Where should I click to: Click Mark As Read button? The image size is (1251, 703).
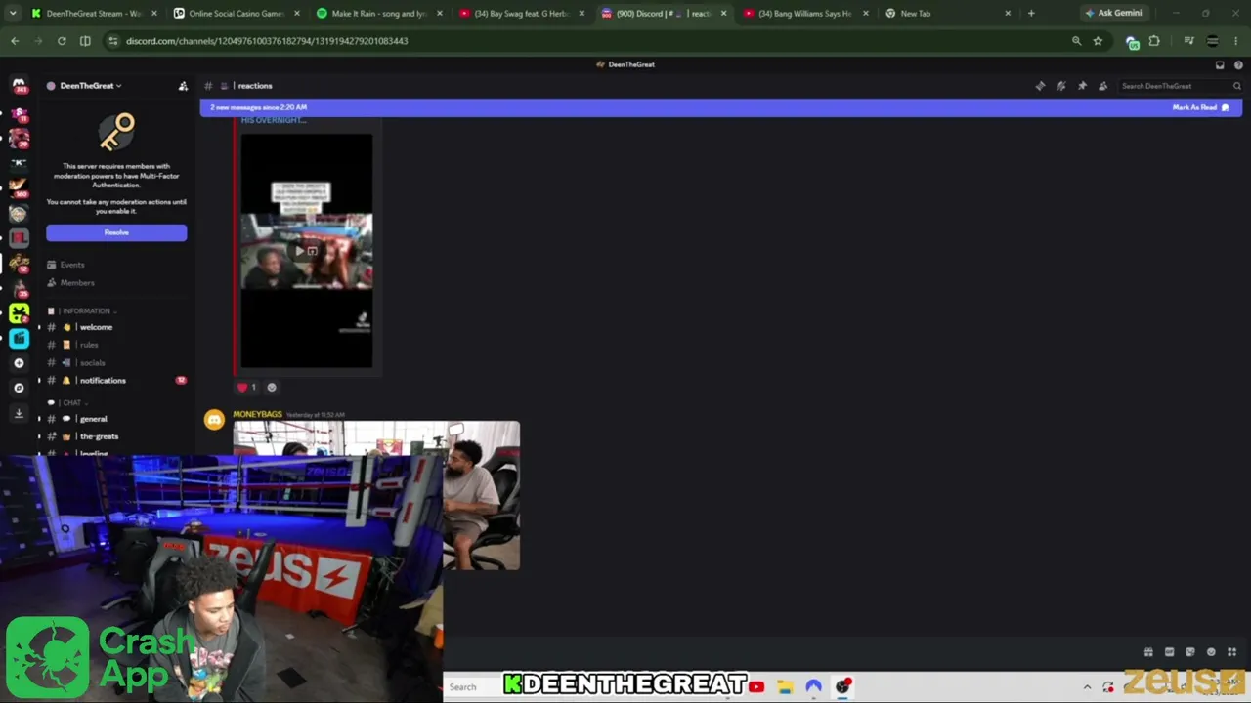tap(1201, 107)
